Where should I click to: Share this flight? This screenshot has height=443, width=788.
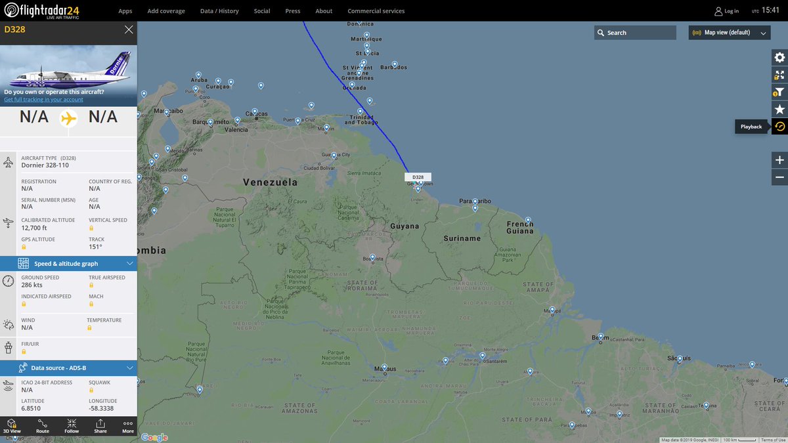click(x=100, y=426)
